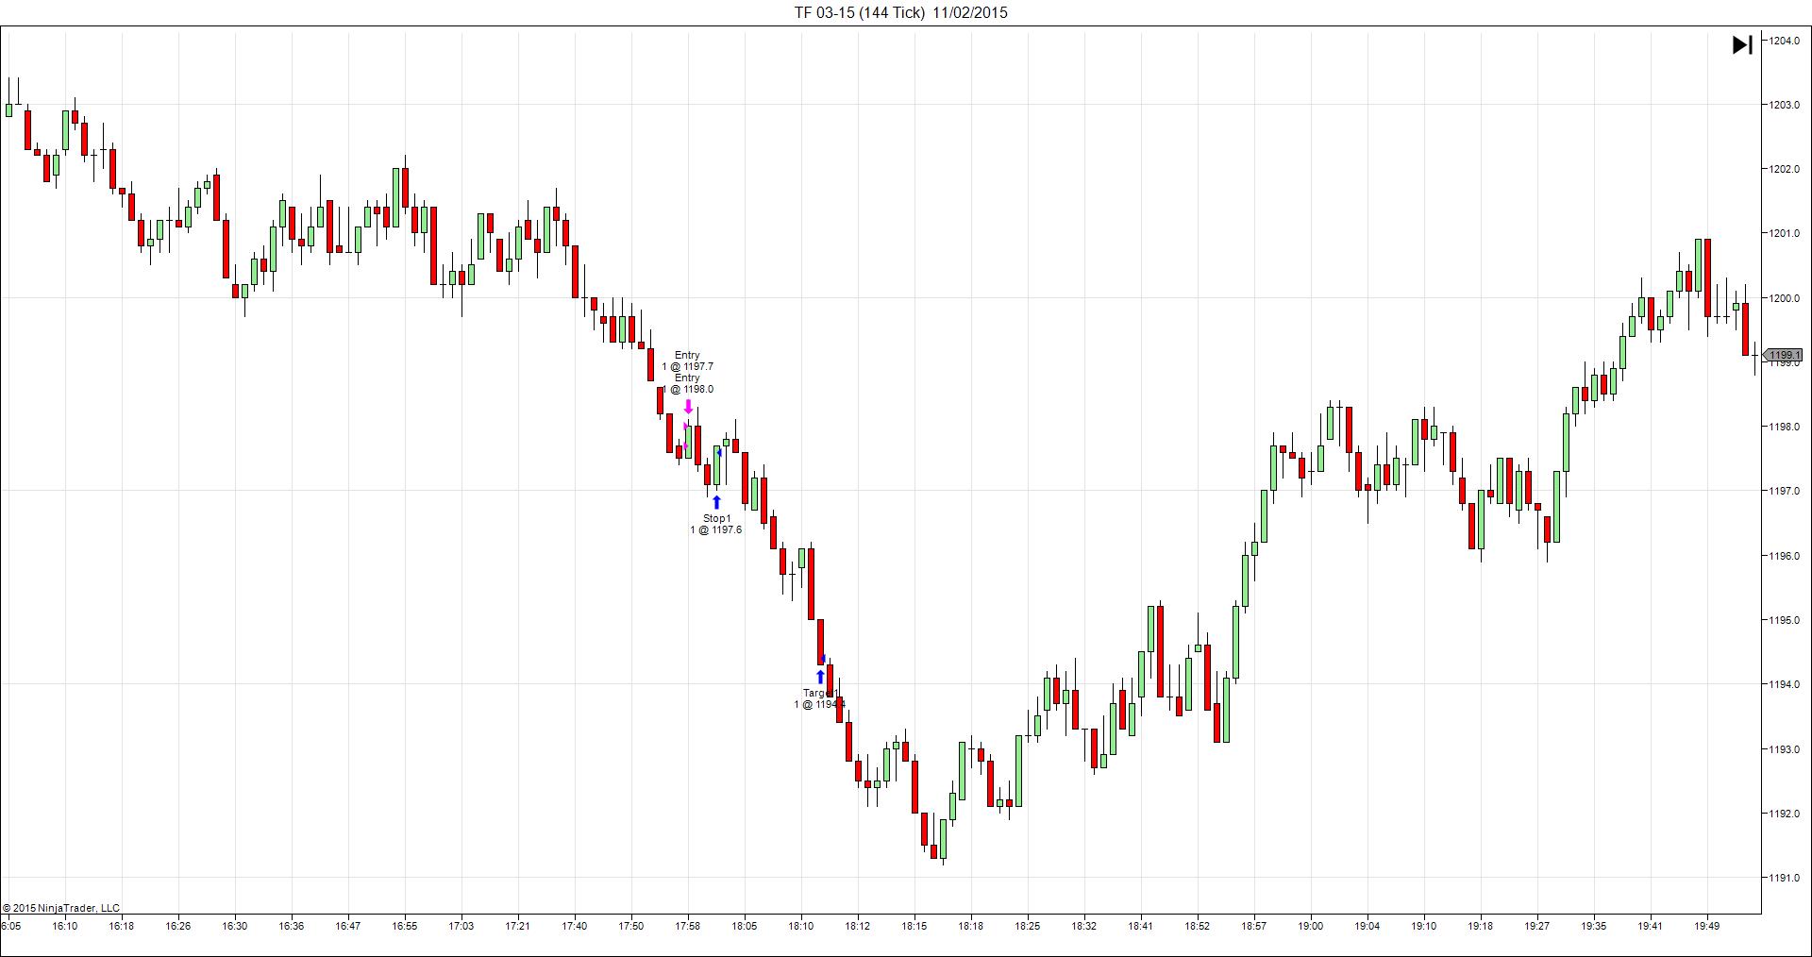Image resolution: width=1812 pixels, height=957 pixels.
Task: Click the 18:15 time axis label
Action: 914,926
